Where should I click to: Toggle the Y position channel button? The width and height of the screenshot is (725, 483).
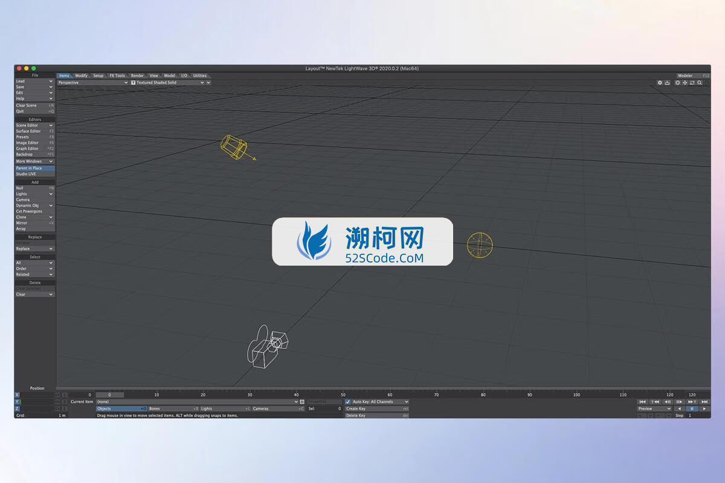coord(17,401)
